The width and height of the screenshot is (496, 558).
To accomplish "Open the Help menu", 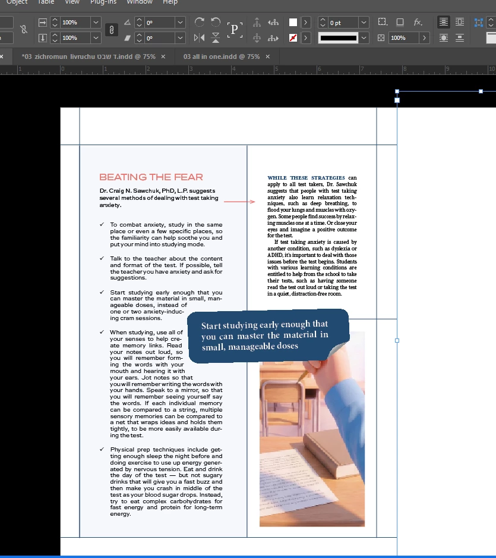I will click(170, 2).
